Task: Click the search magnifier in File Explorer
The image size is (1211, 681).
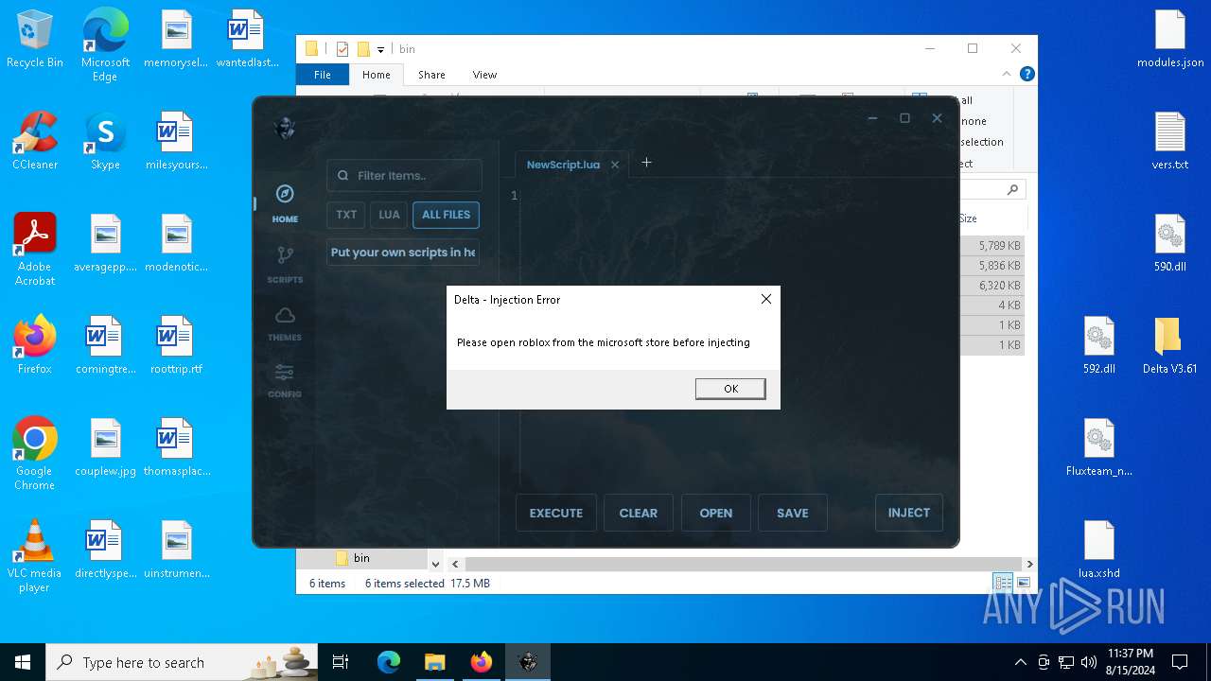Action: click(1012, 189)
